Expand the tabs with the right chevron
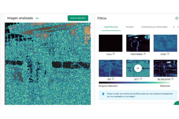Viewport: 179px width, 119px height. (178, 27)
